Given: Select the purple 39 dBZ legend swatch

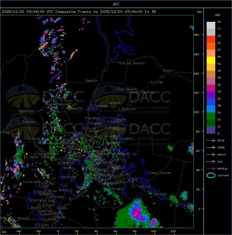Looking at the screenshot, I should coord(211,95).
